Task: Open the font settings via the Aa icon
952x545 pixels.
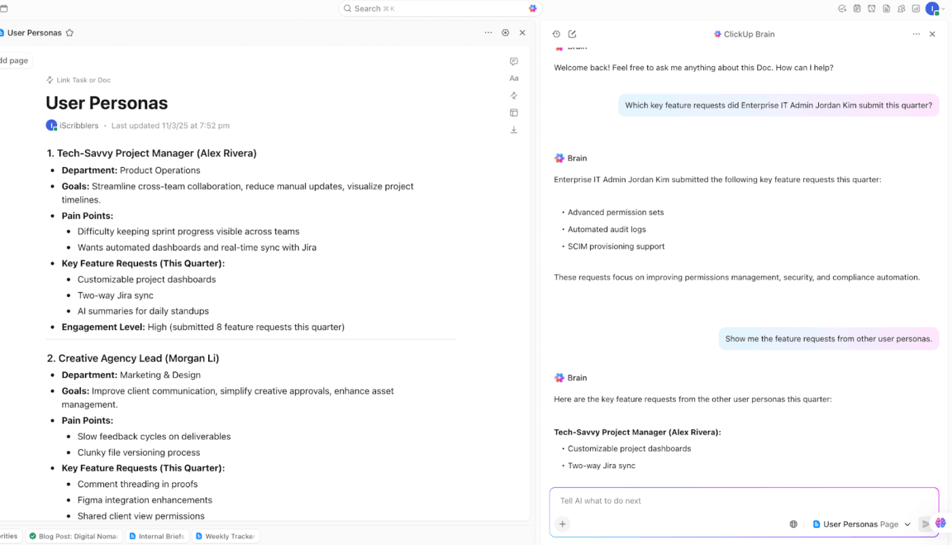Action: click(513, 78)
